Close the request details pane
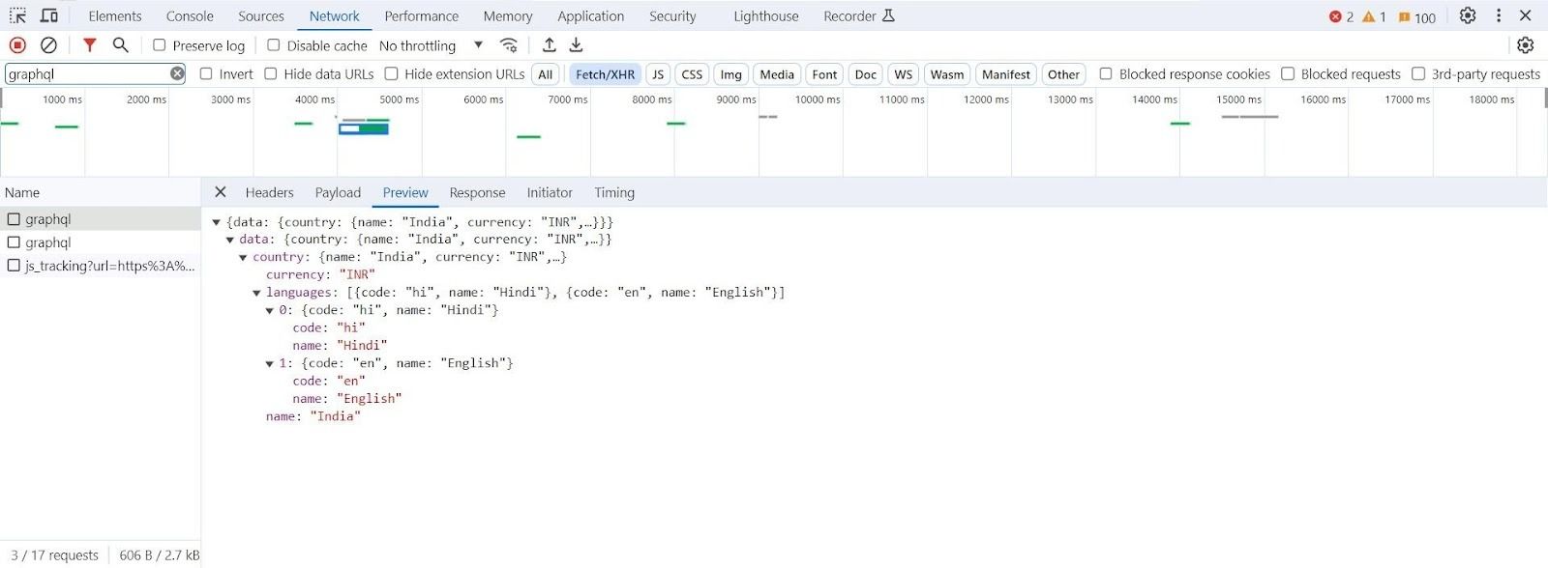Image resolution: width=1548 pixels, height=568 pixels. 221,192
